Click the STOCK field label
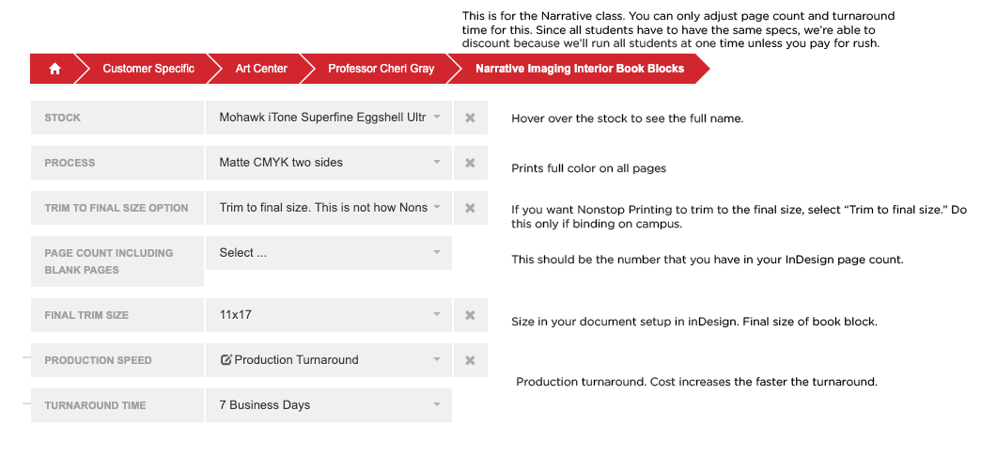The image size is (981, 474). click(63, 118)
